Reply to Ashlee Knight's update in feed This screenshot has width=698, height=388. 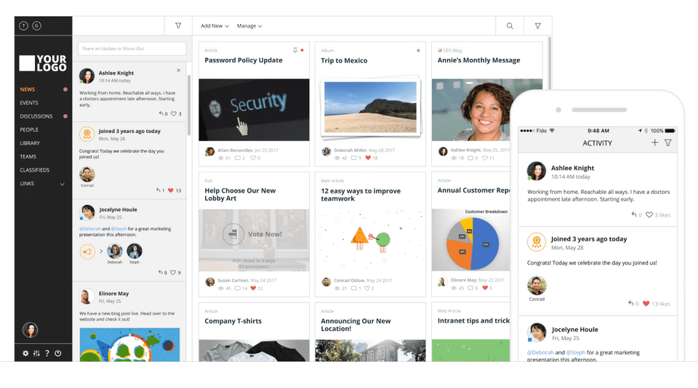[x=161, y=113]
